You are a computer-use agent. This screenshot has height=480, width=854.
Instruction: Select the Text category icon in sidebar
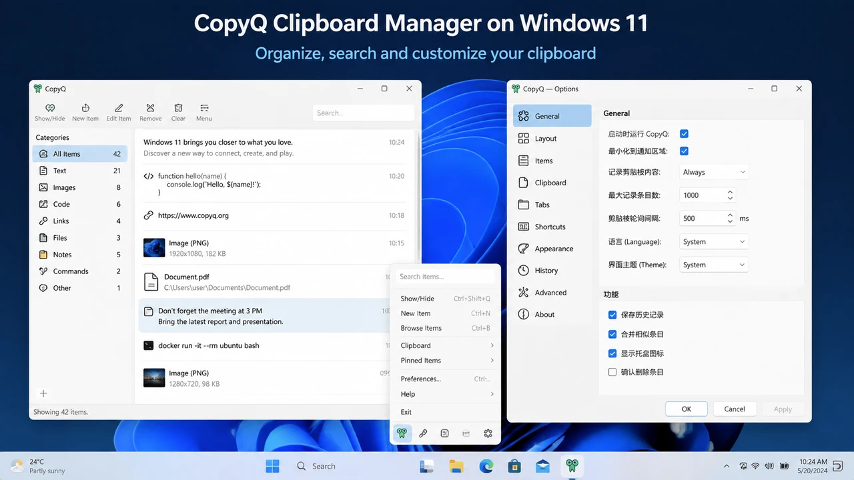click(x=43, y=171)
